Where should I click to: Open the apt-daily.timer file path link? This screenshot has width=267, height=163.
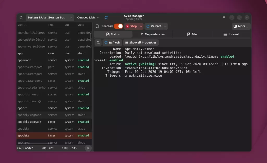pos(178,56)
